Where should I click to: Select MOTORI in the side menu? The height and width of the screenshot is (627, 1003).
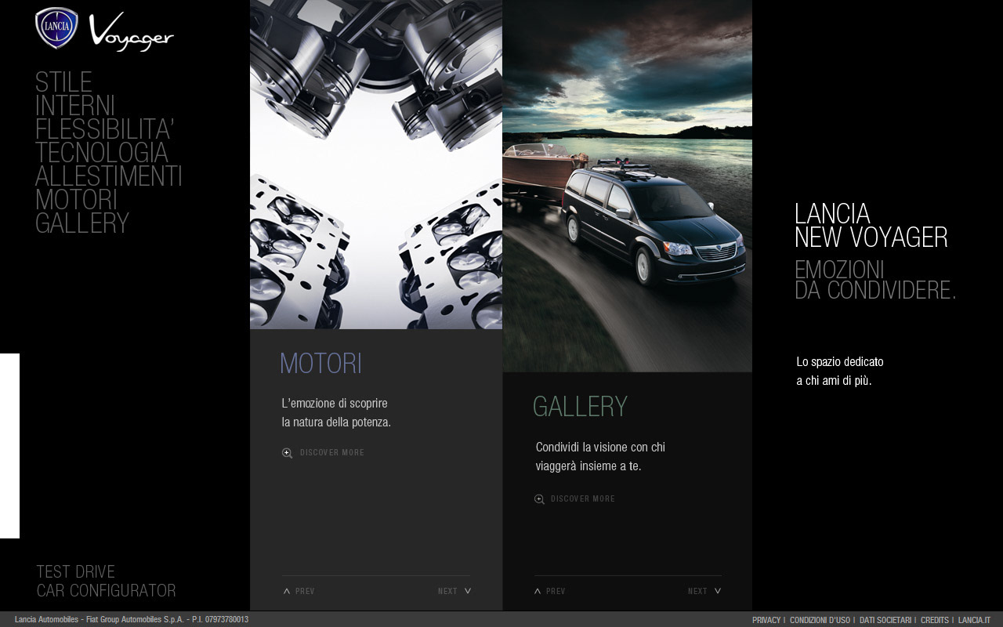(x=76, y=200)
